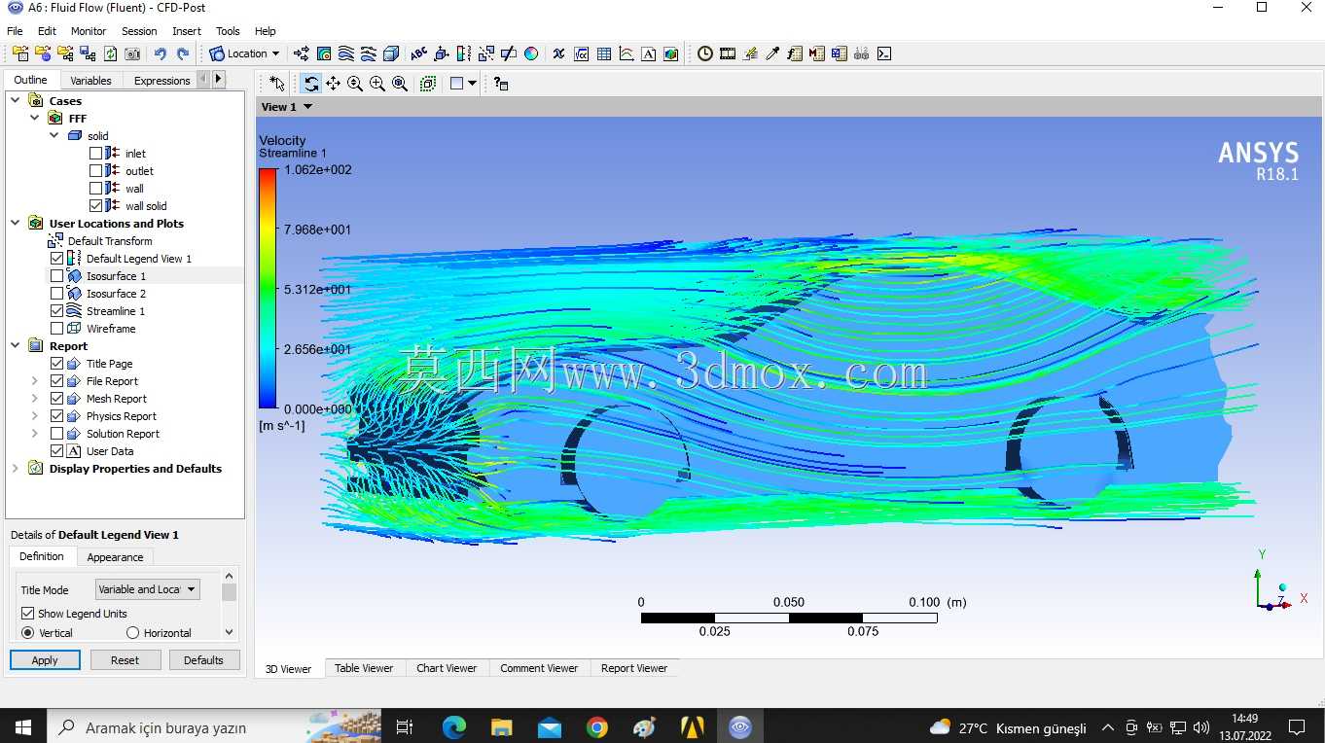This screenshot has height=743, width=1325.
Task: Insert a Table from toolbar
Action: [604, 53]
